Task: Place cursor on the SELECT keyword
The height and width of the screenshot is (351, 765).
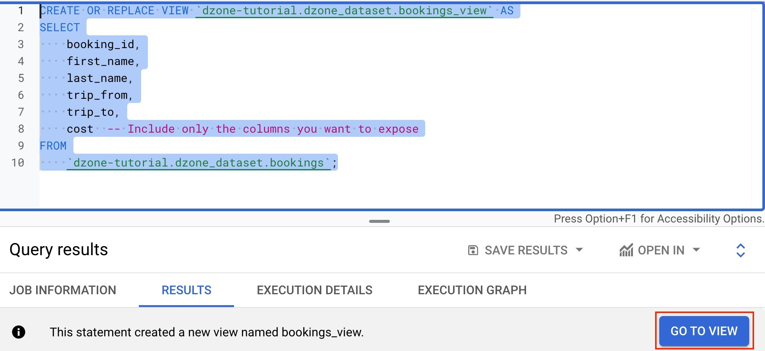Action: click(59, 27)
